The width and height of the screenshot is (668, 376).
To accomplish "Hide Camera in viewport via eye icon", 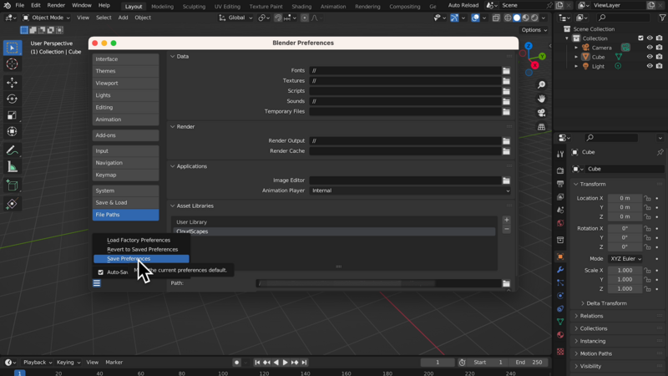I will (650, 48).
